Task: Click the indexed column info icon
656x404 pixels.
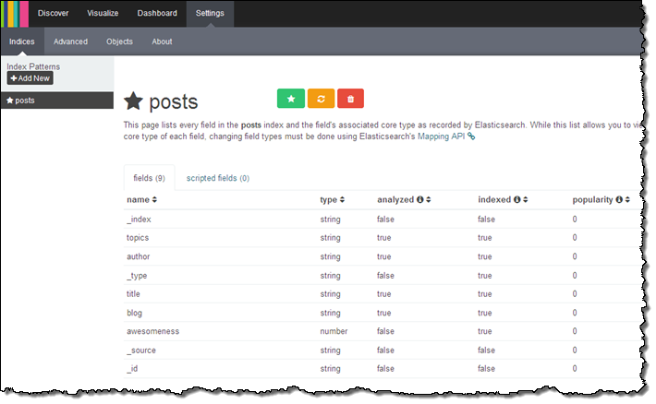Action: pos(516,200)
